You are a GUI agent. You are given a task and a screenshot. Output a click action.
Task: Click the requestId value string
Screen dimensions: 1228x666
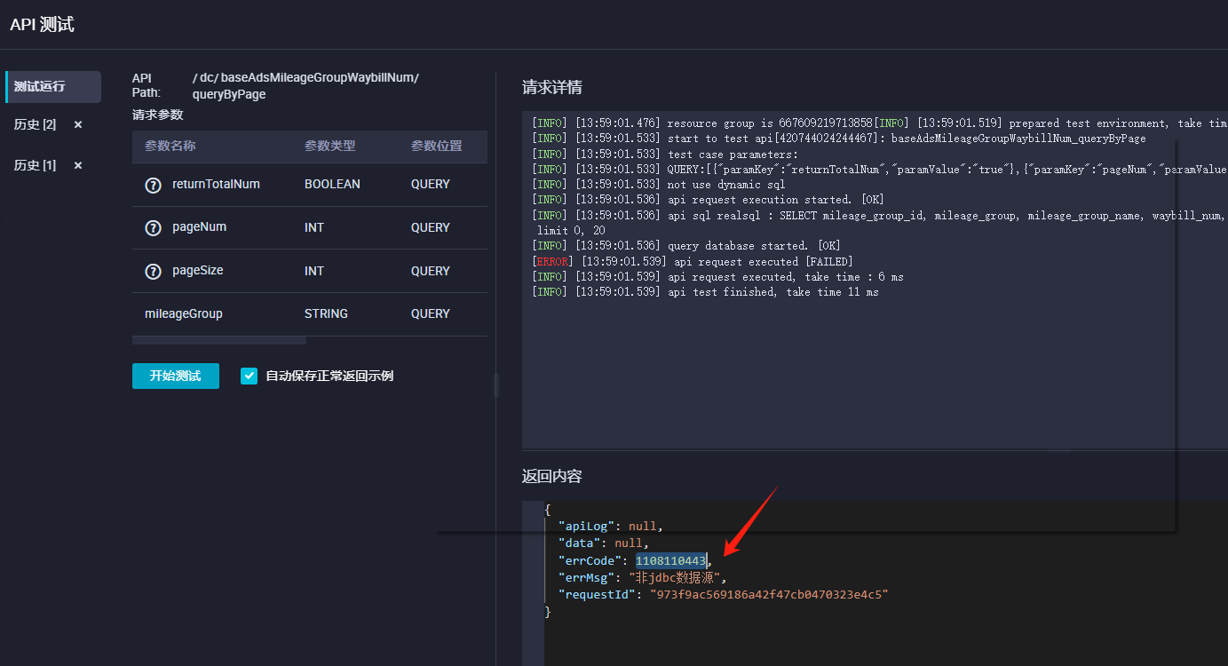coord(769,594)
